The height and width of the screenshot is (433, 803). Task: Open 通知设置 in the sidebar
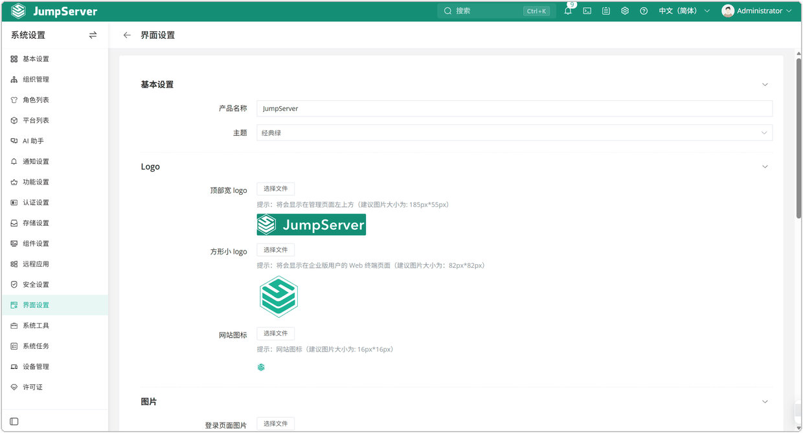[x=54, y=162]
